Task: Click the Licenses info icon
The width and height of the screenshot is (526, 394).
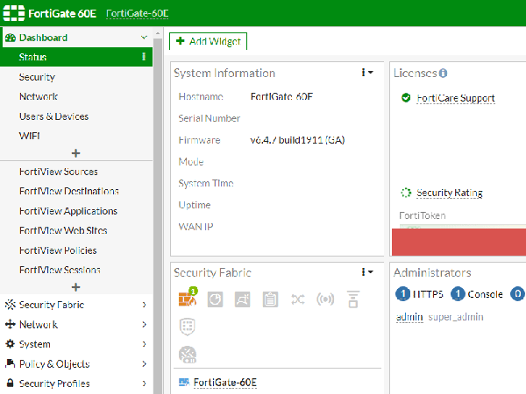Action: 443,73
